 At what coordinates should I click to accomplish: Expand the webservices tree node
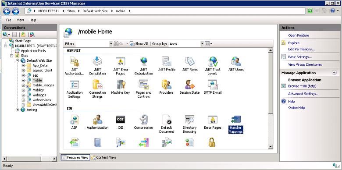pos(23,100)
